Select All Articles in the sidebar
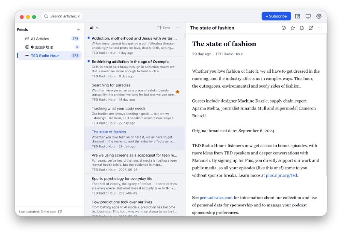The image size is (342, 236). click(49, 38)
